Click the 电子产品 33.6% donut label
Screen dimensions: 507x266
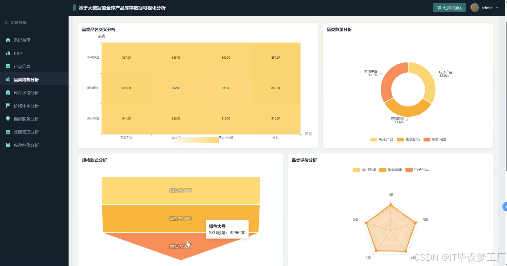[446, 74]
